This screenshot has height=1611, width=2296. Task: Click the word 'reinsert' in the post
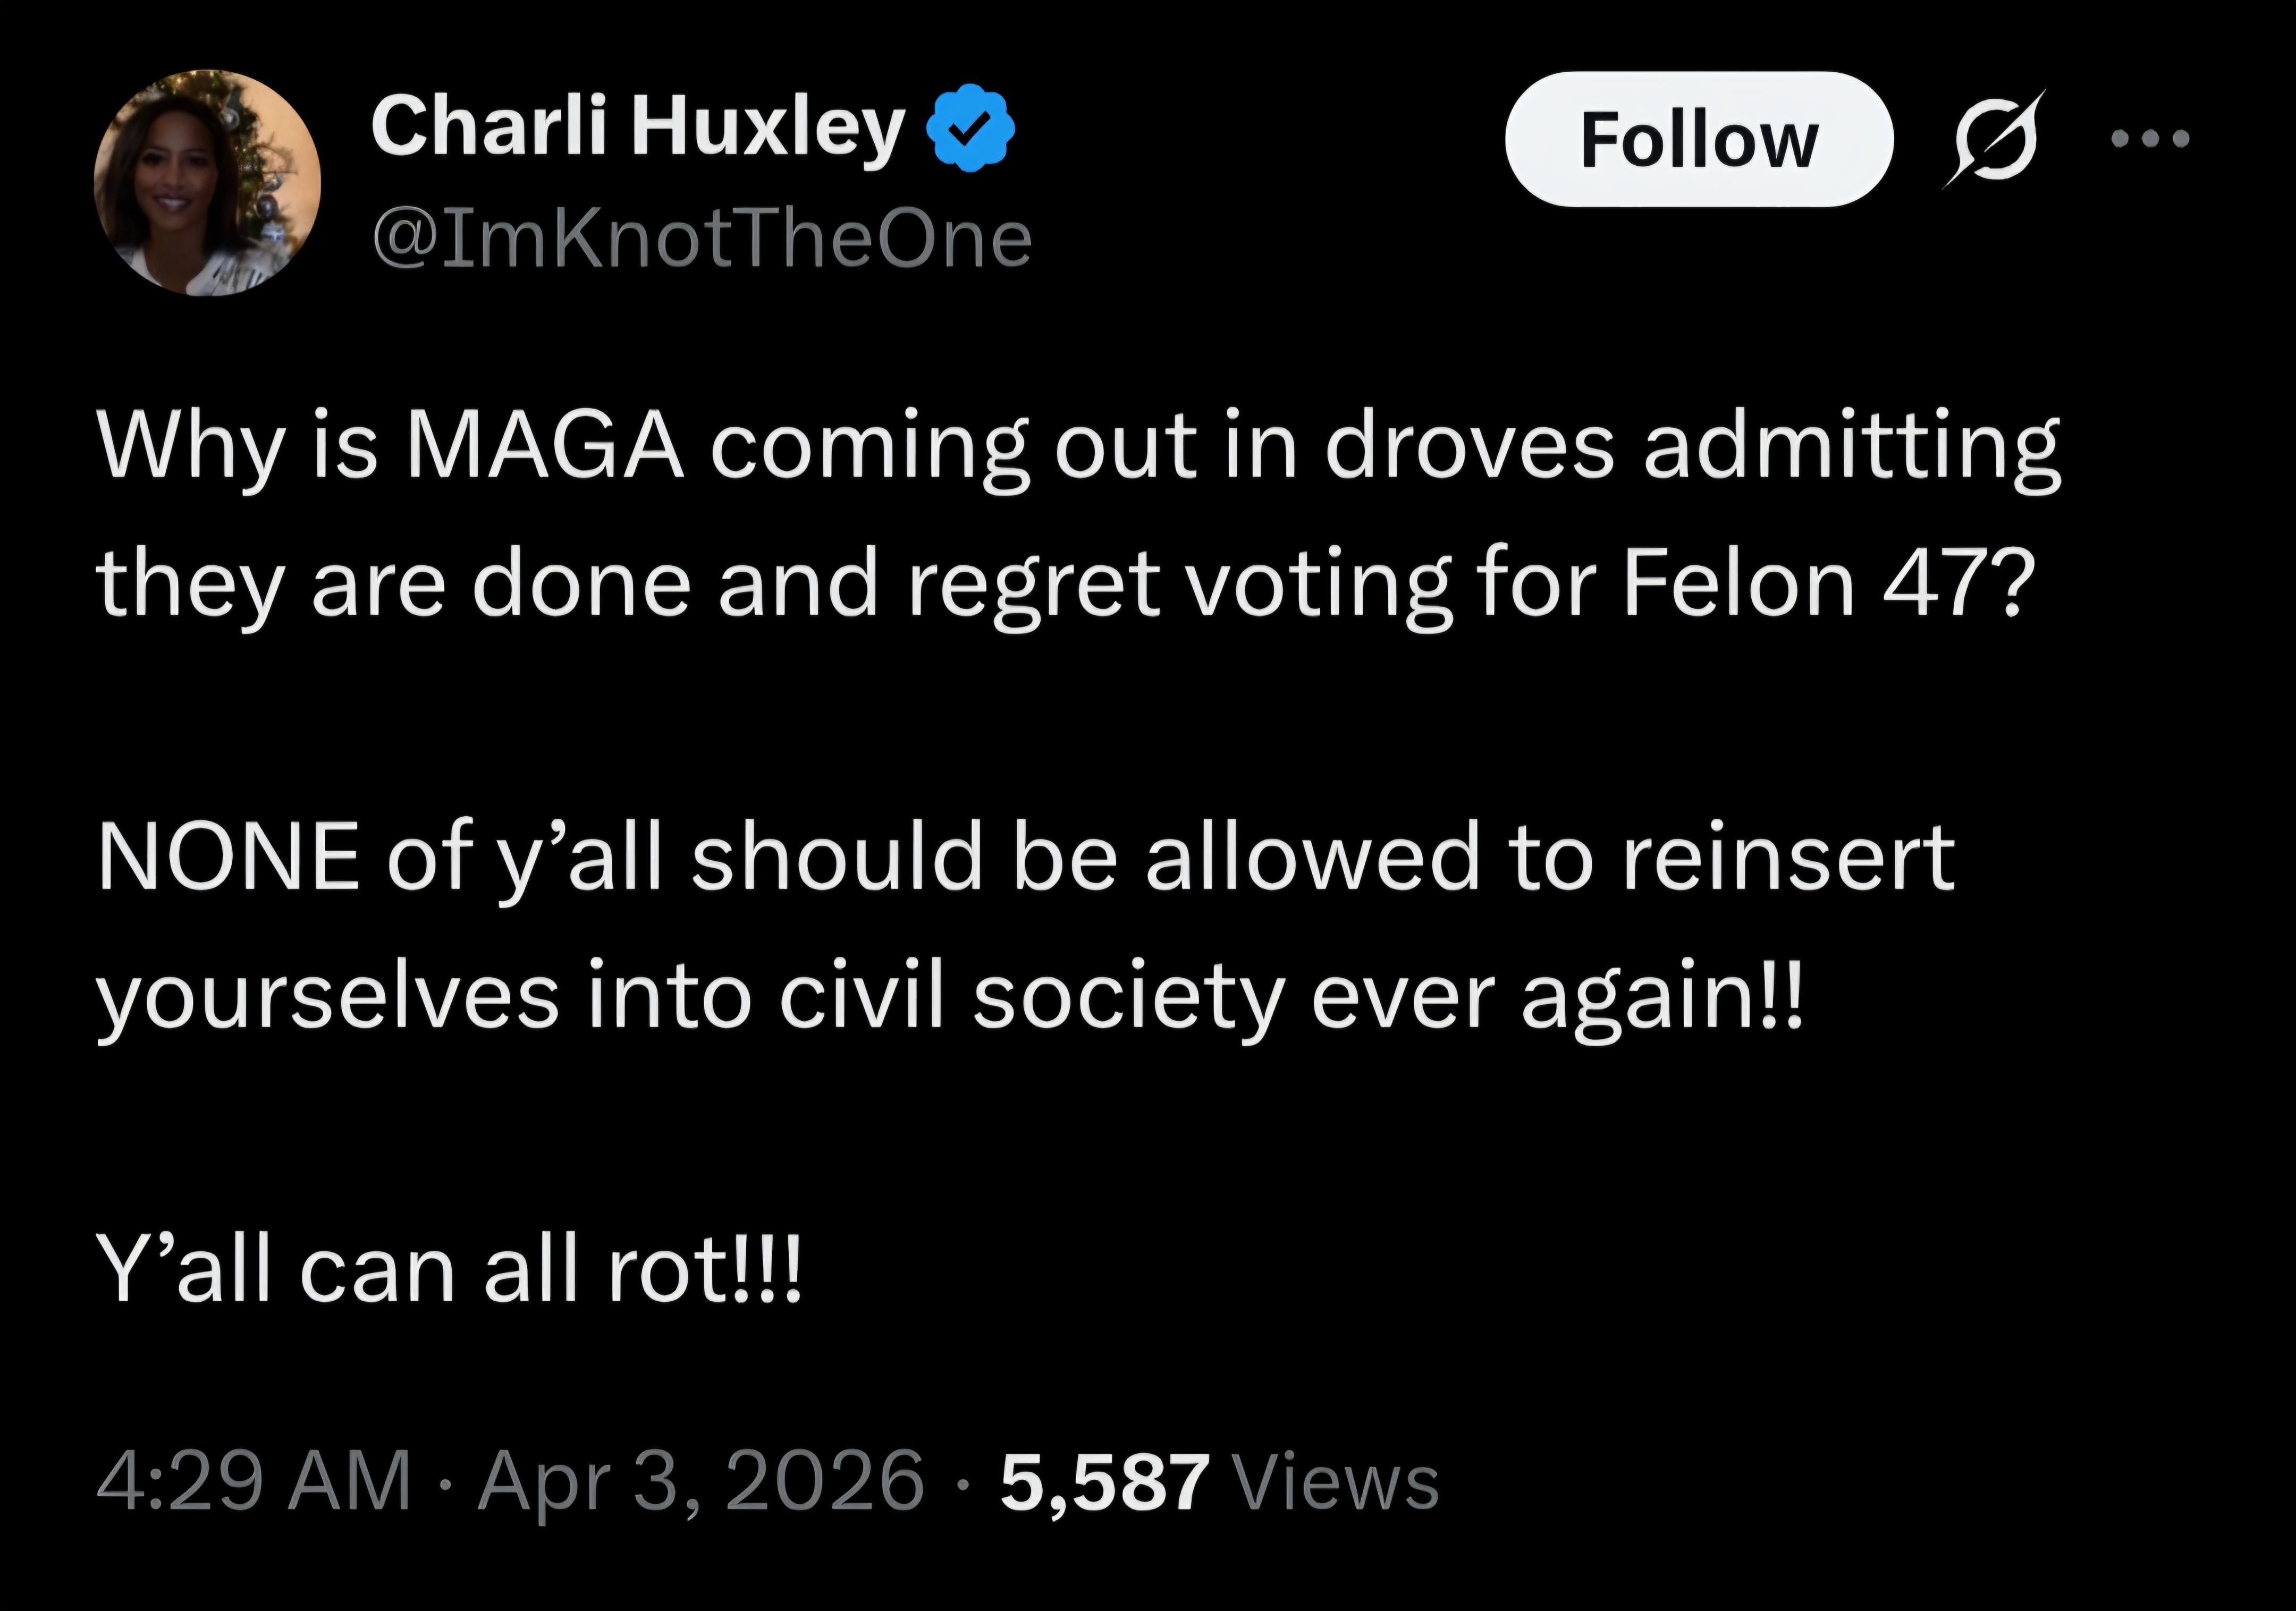[1788, 857]
